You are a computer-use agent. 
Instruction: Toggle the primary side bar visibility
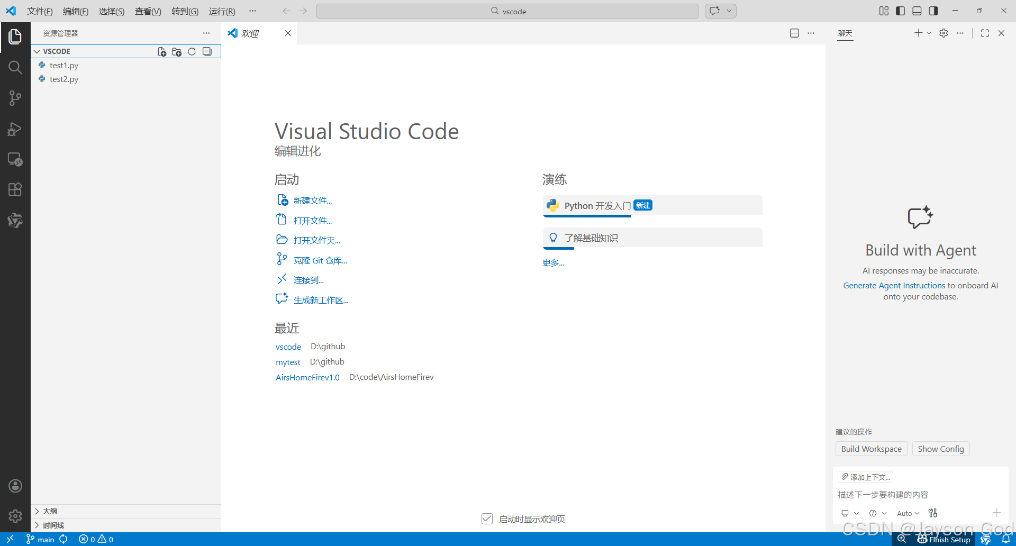900,11
